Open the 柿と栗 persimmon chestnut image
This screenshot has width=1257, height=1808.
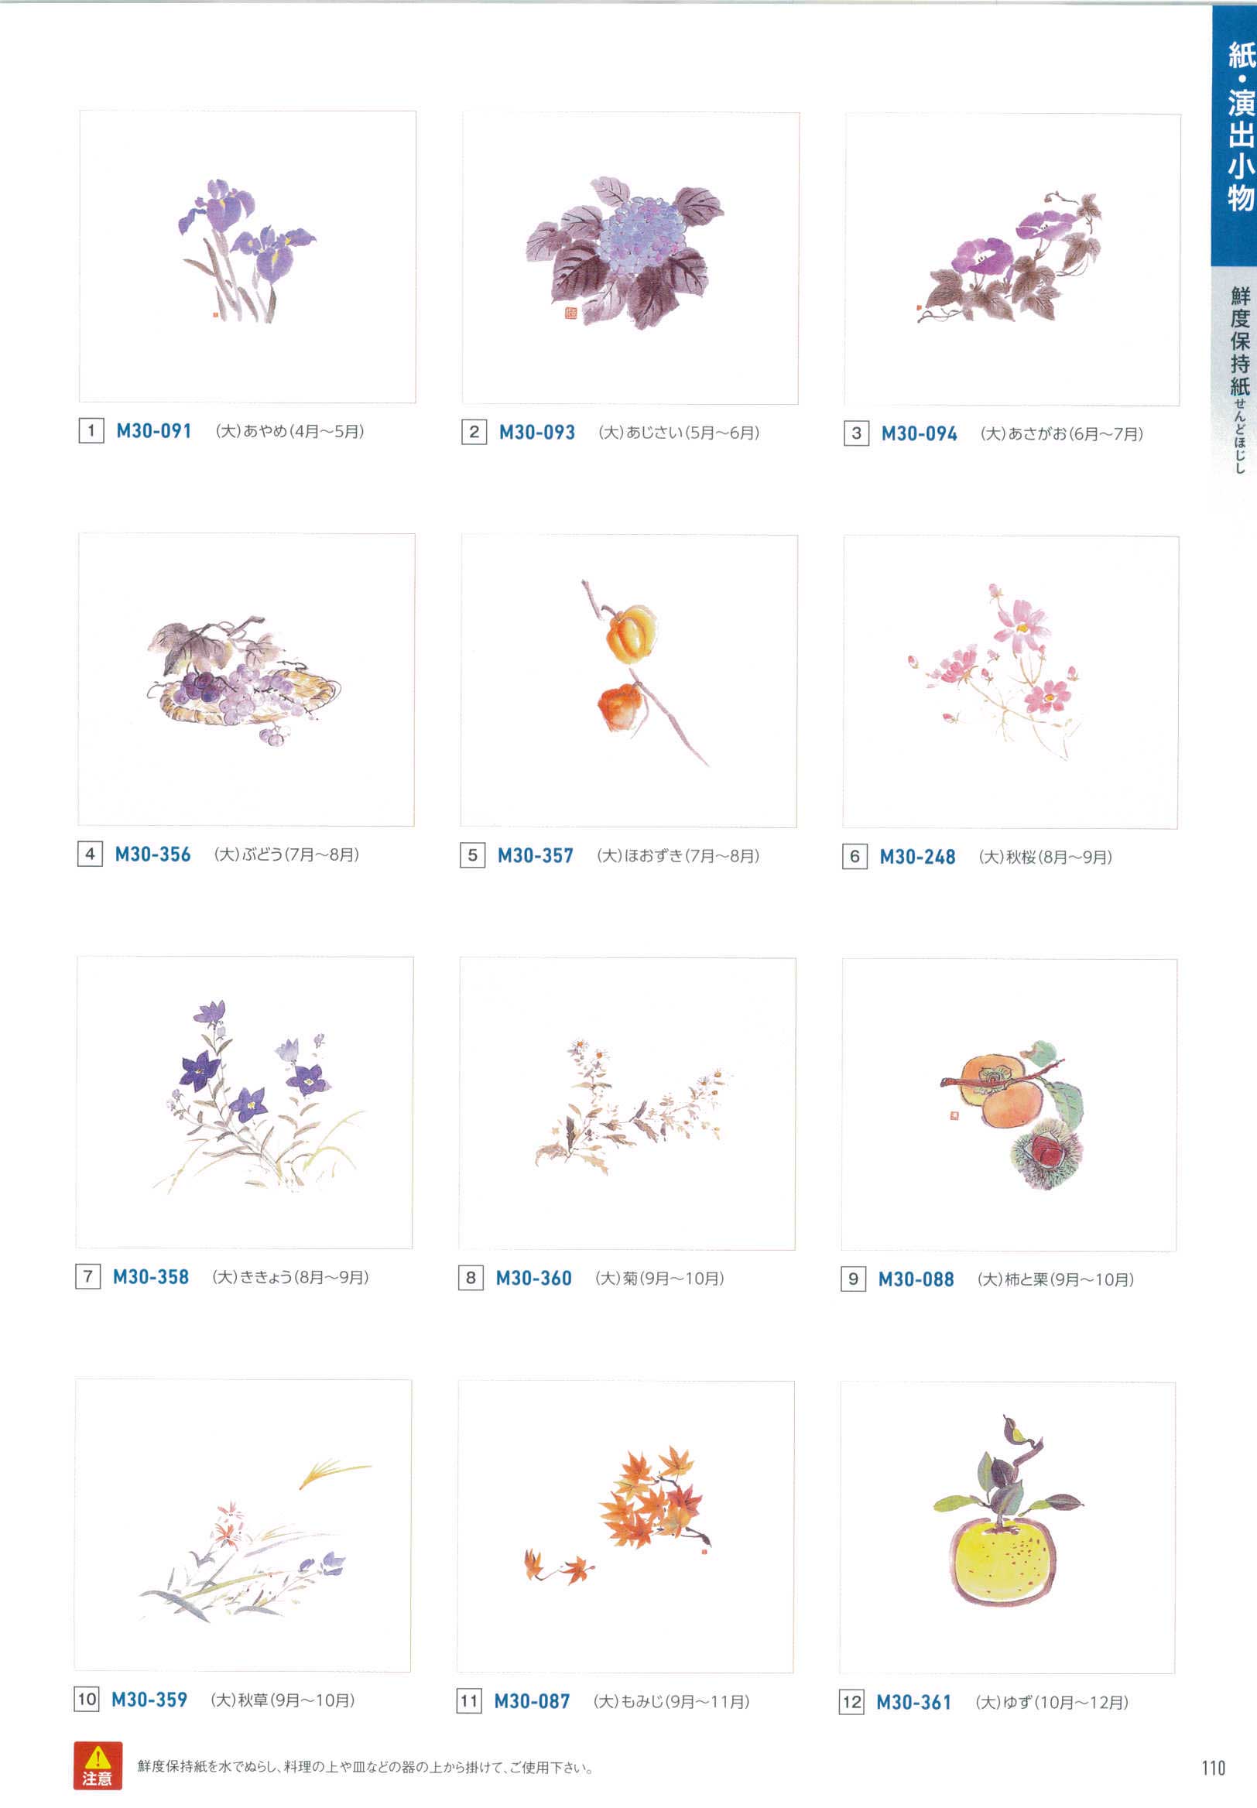tap(1009, 1104)
